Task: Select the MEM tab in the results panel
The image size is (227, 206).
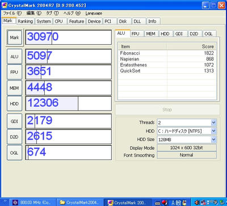Action: click(x=150, y=34)
